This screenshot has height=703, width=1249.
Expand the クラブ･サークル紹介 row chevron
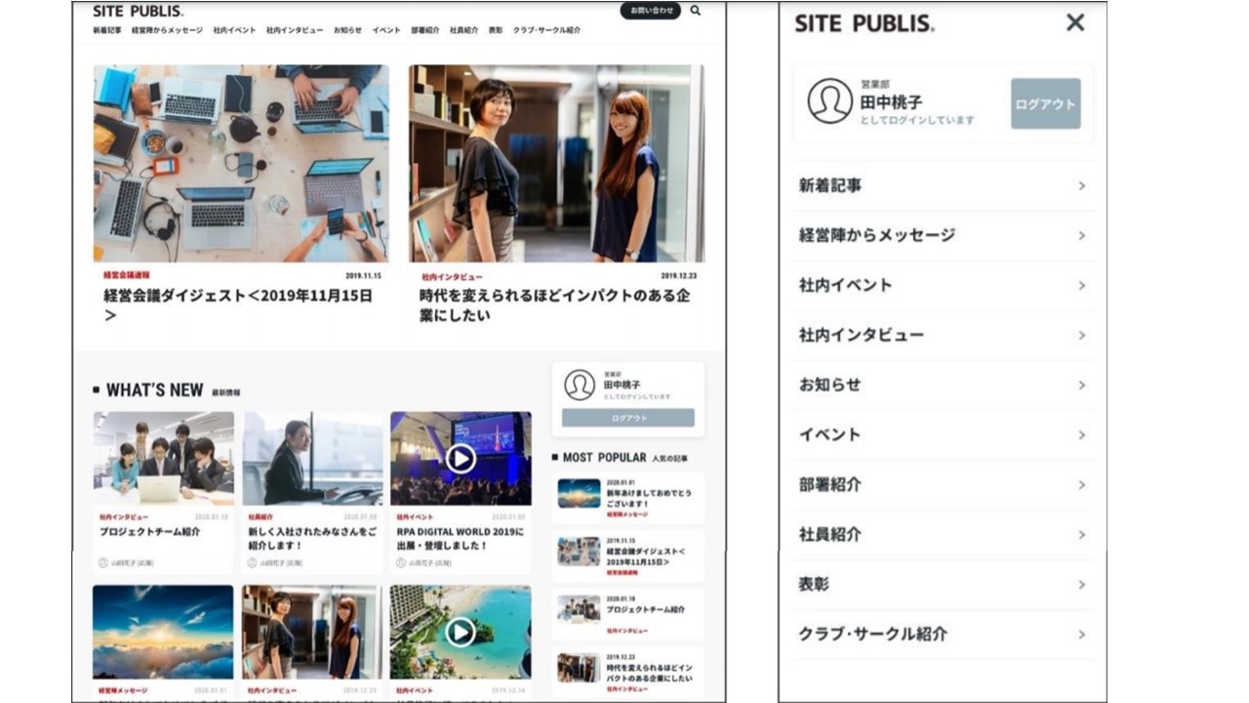click(x=1081, y=635)
